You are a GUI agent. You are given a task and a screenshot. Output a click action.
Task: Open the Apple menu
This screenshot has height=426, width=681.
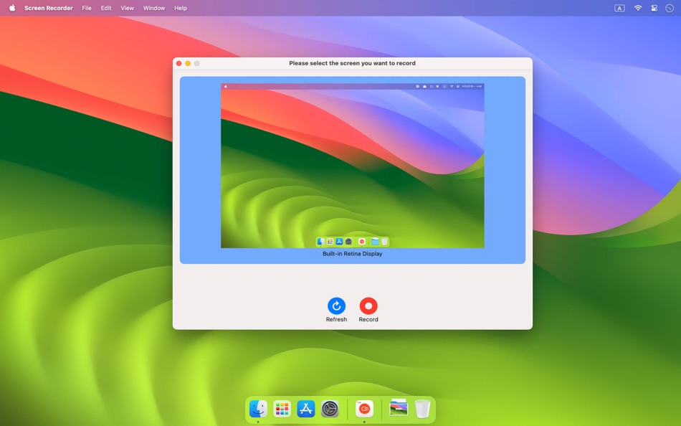pos(12,8)
